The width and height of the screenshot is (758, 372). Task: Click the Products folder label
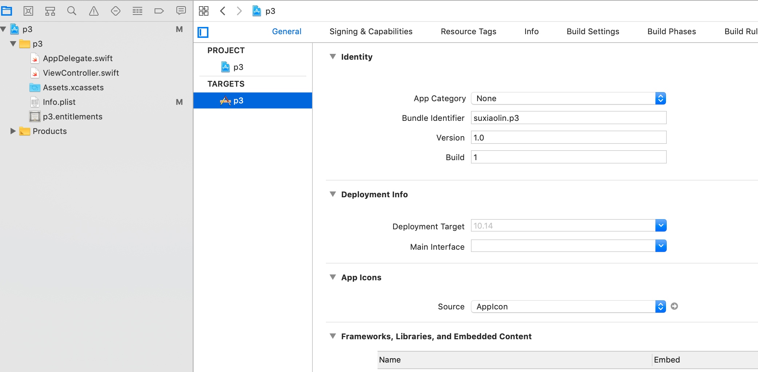50,131
